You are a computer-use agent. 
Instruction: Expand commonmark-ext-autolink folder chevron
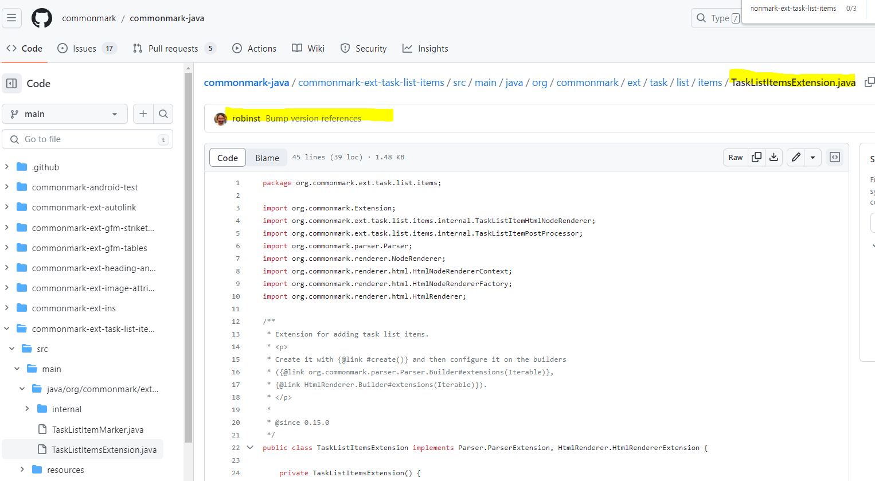tap(7, 207)
